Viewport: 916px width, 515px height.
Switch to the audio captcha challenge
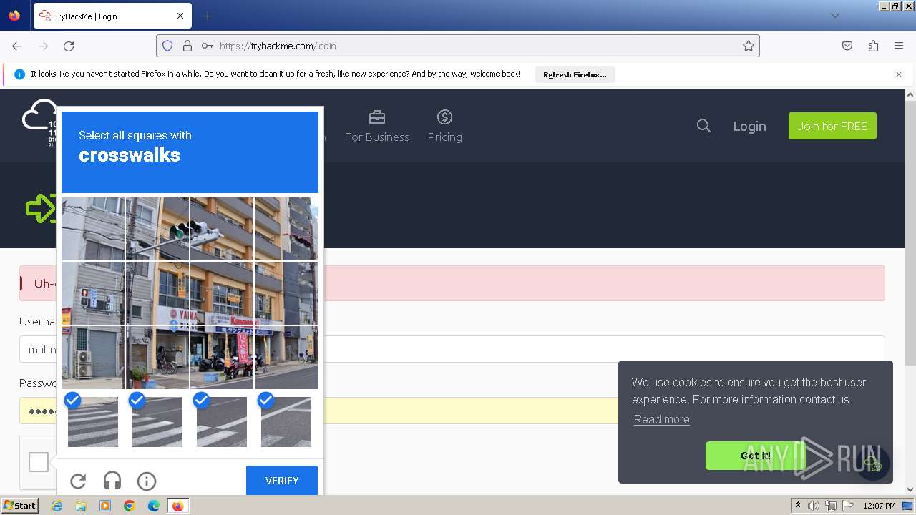pyautogui.click(x=112, y=481)
